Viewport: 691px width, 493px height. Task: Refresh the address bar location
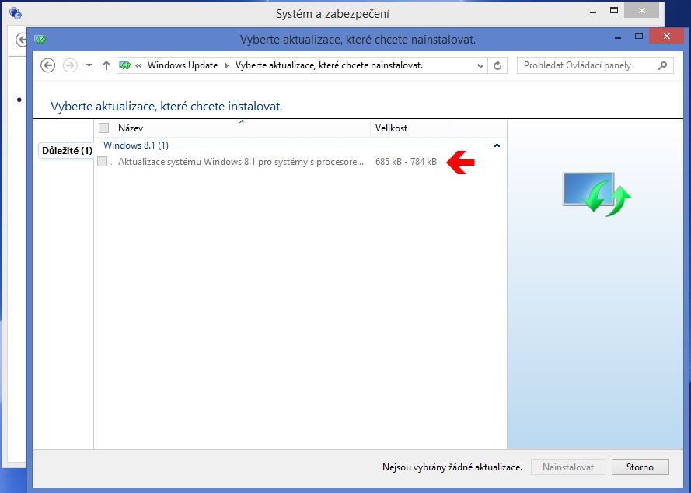498,65
